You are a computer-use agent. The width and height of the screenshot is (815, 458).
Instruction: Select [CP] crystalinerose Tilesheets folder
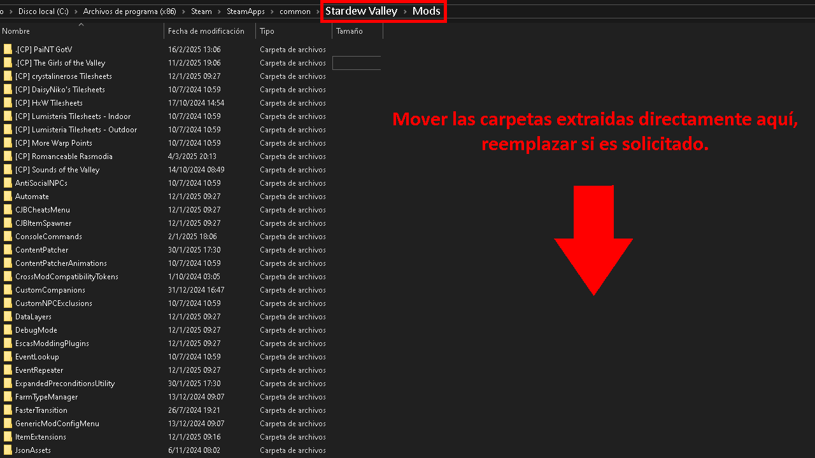tap(63, 76)
